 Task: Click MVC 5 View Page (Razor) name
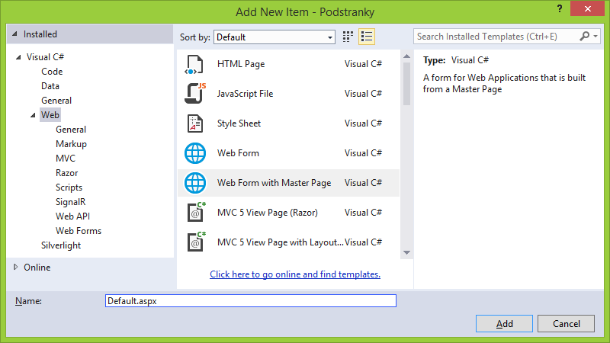268,213
